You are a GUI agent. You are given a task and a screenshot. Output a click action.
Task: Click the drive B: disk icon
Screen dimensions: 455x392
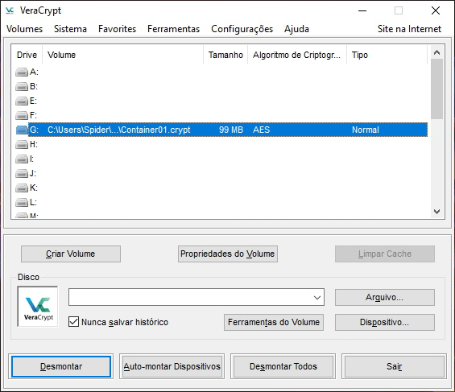[x=22, y=86]
